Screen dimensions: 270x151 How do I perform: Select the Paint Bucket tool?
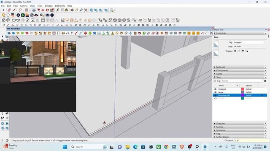click(66, 10)
